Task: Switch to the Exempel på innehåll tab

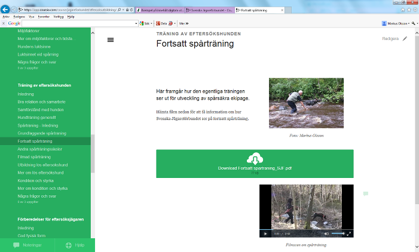Action: click(x=160, y=10)
